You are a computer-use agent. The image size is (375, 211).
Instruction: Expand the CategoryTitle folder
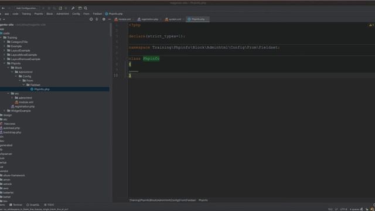4,42
